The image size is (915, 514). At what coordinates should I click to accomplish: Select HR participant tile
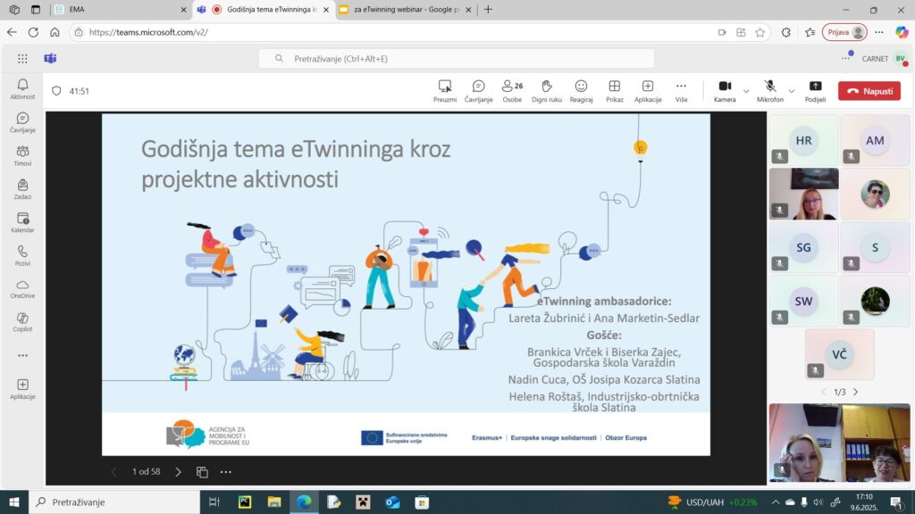point(803,140)
